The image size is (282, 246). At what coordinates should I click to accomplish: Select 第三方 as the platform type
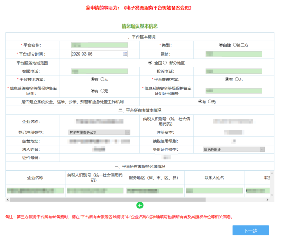235,45
